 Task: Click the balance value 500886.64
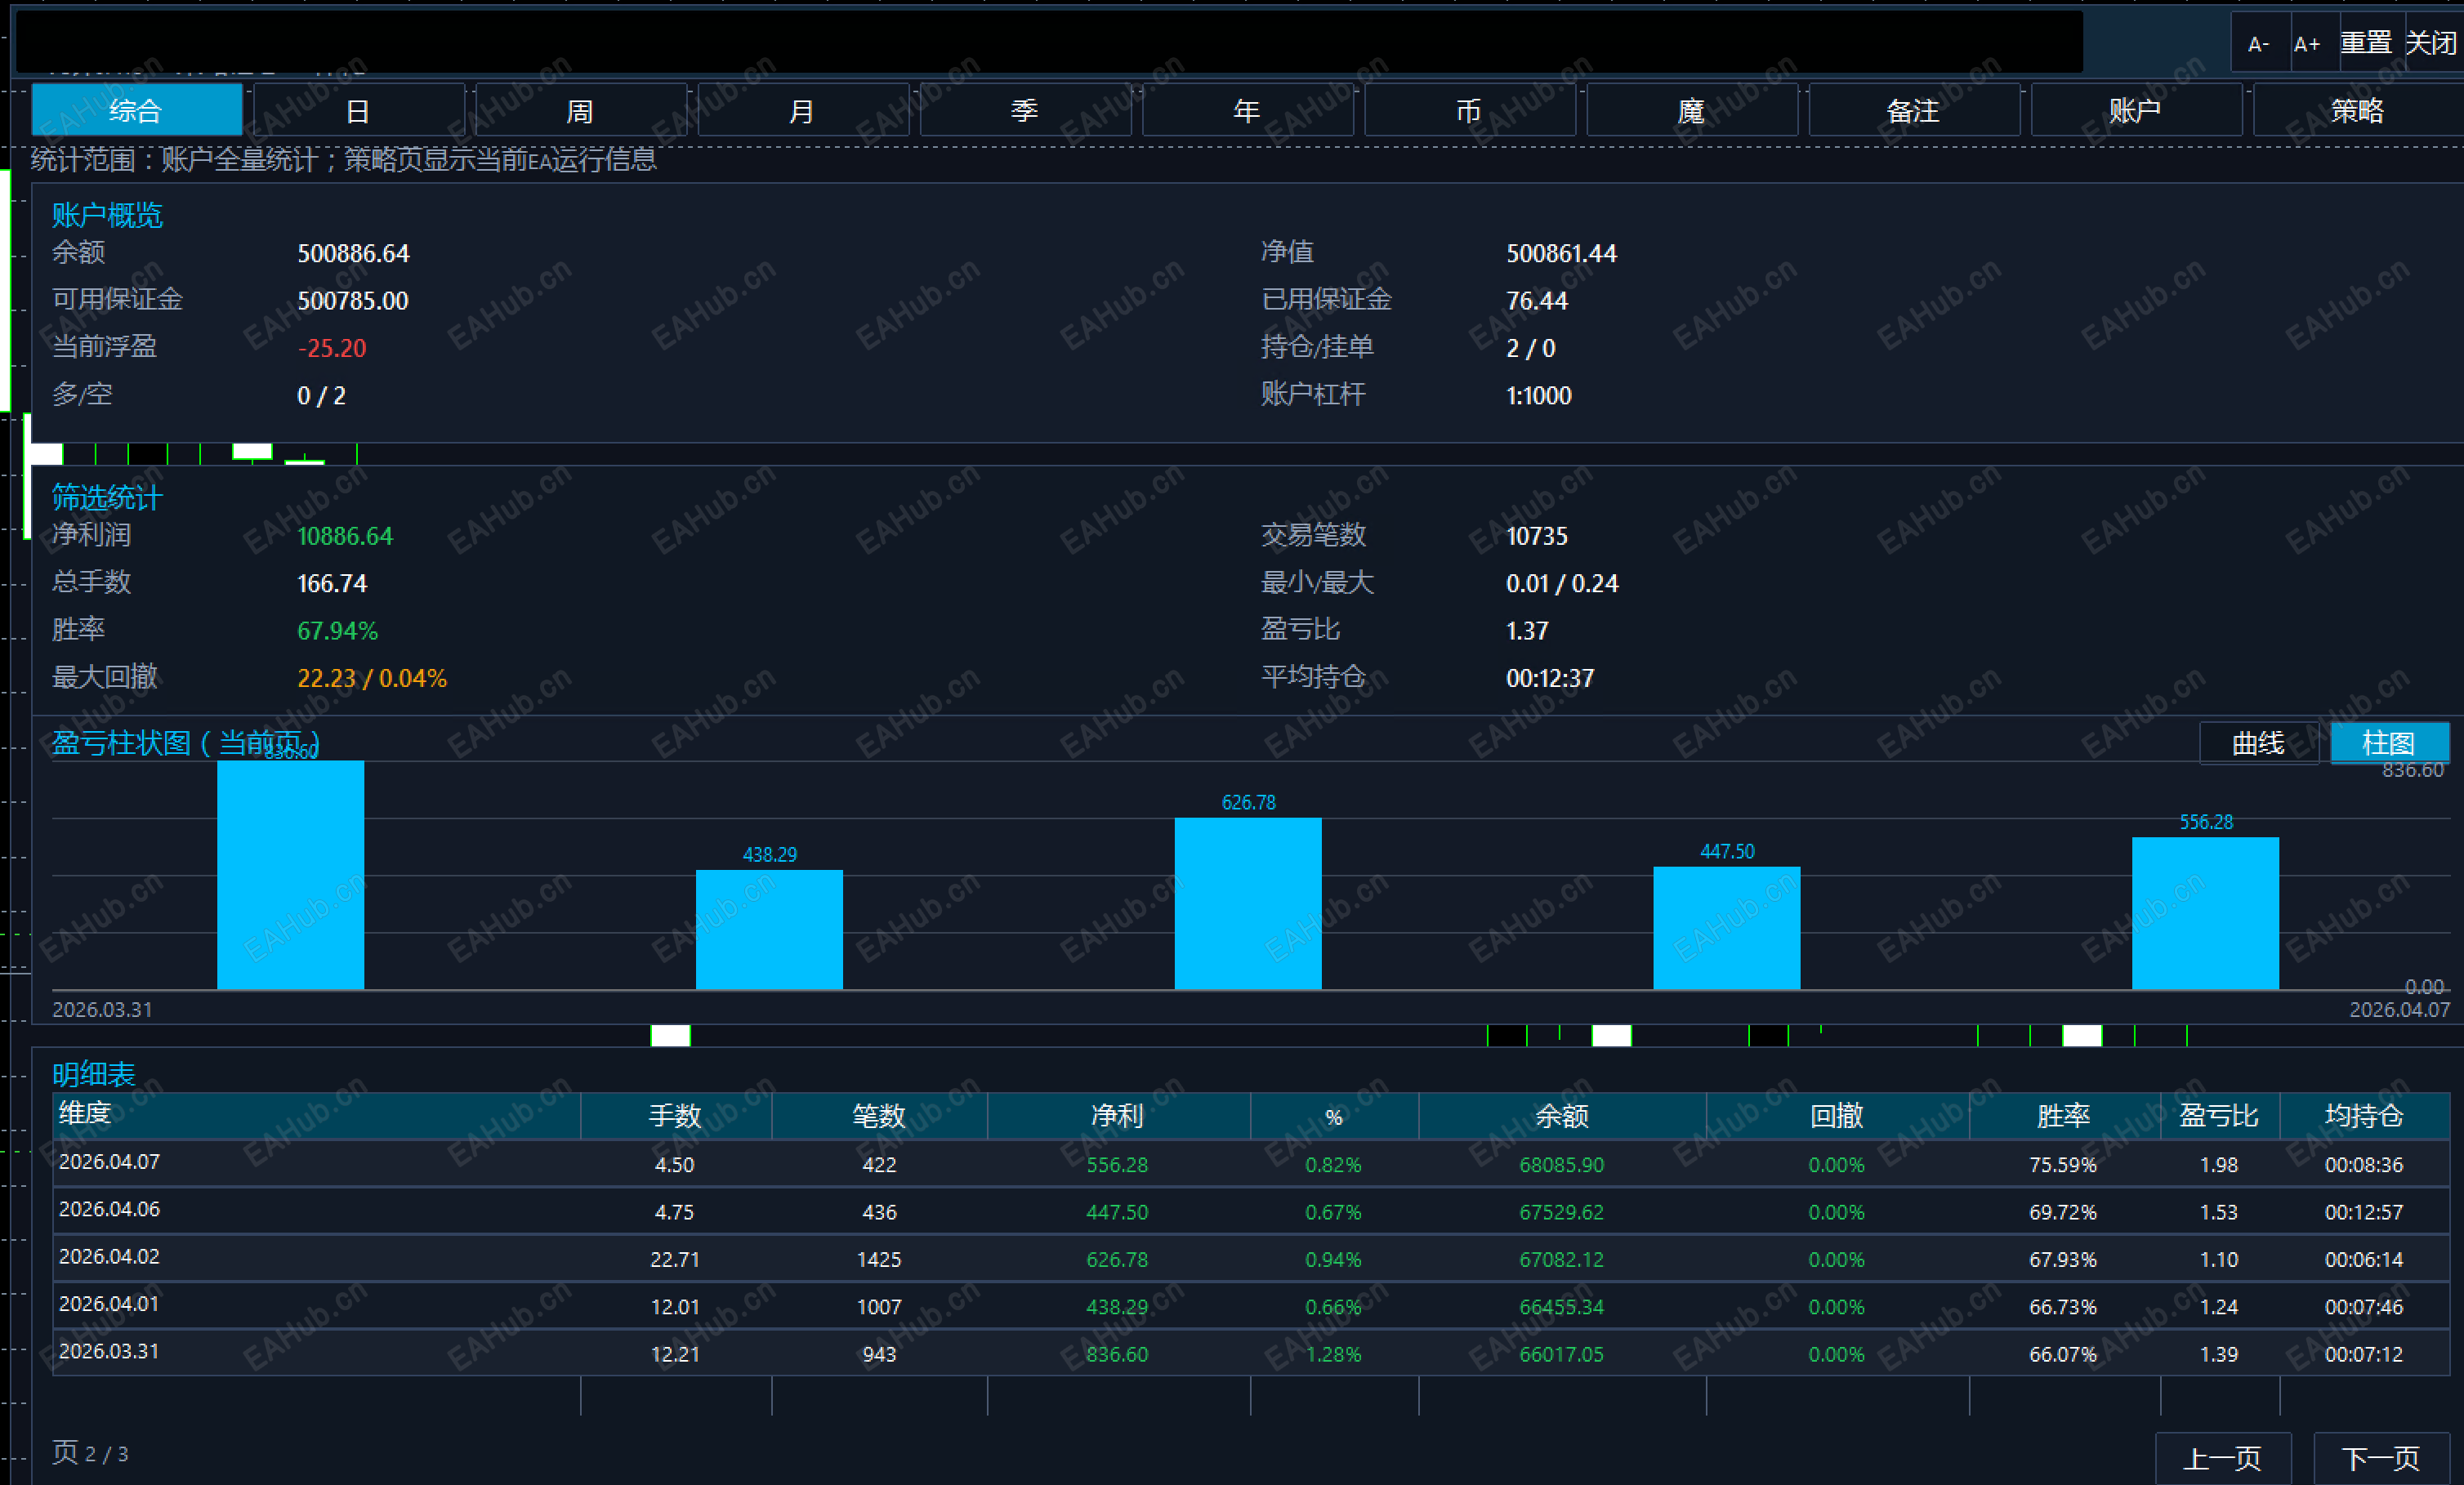point(353,253)
